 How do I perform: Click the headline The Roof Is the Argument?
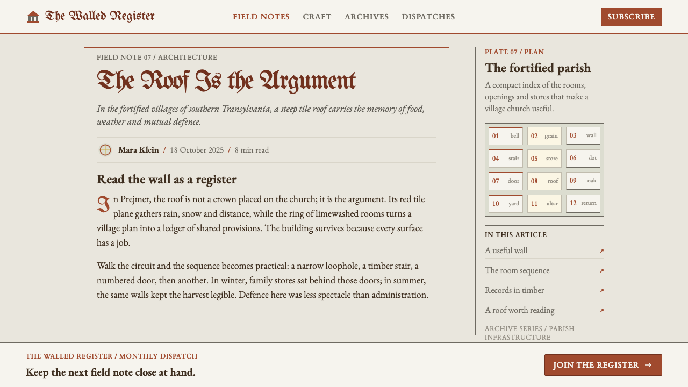coord(226,81)
